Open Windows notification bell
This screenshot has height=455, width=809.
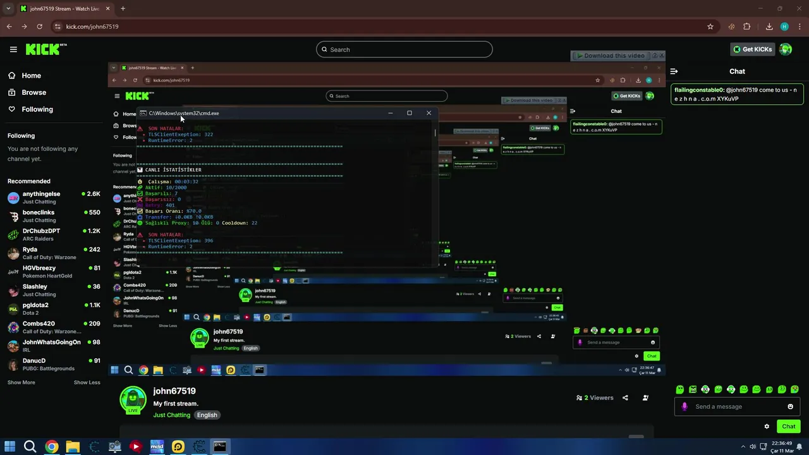coord(800,447)
